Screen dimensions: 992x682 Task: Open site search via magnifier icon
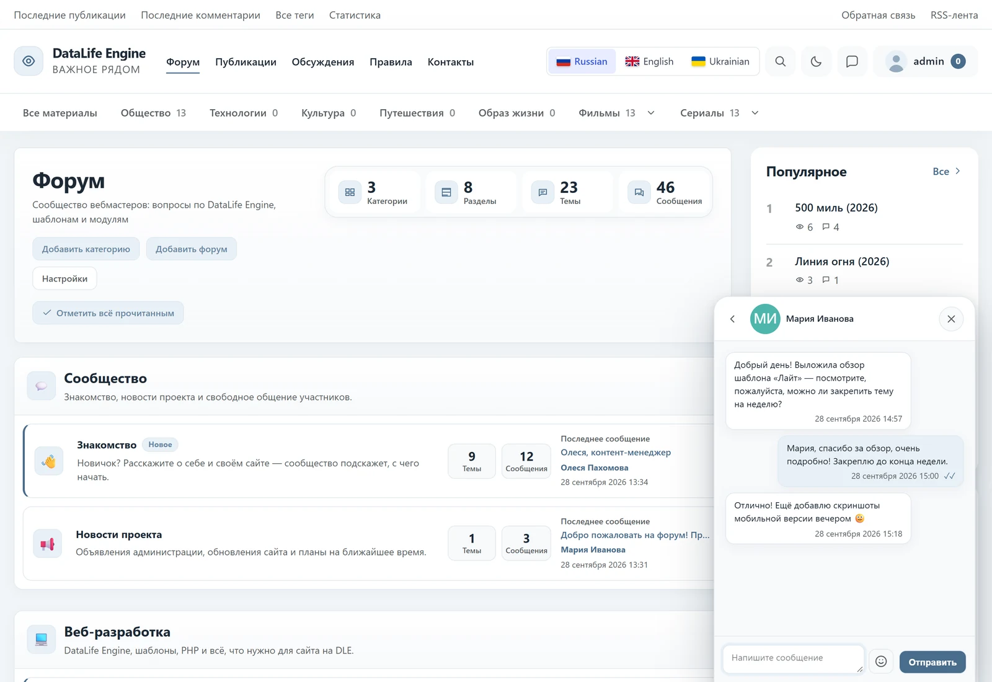[781, 61]
